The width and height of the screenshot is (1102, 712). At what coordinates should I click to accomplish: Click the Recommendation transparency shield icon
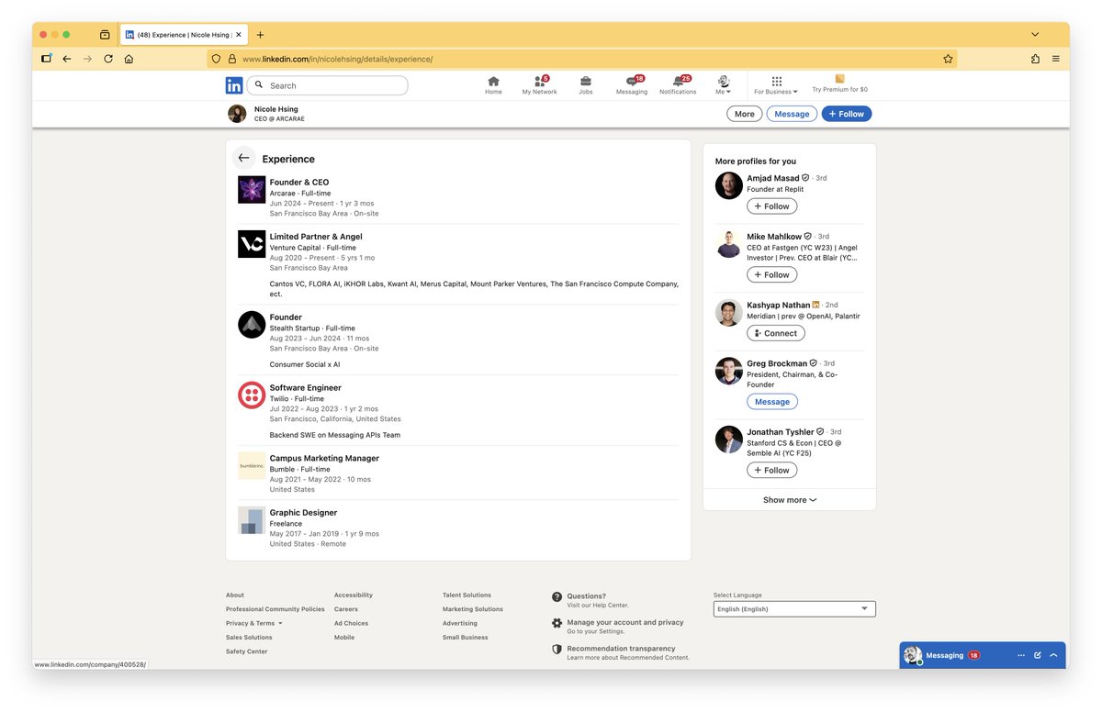pyautogui.click(x=557, y=649)
